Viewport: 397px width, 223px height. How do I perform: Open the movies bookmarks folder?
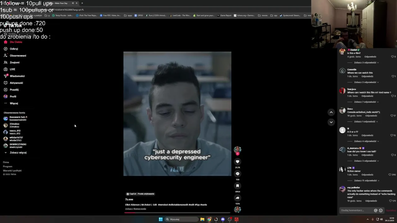(263, 15)
